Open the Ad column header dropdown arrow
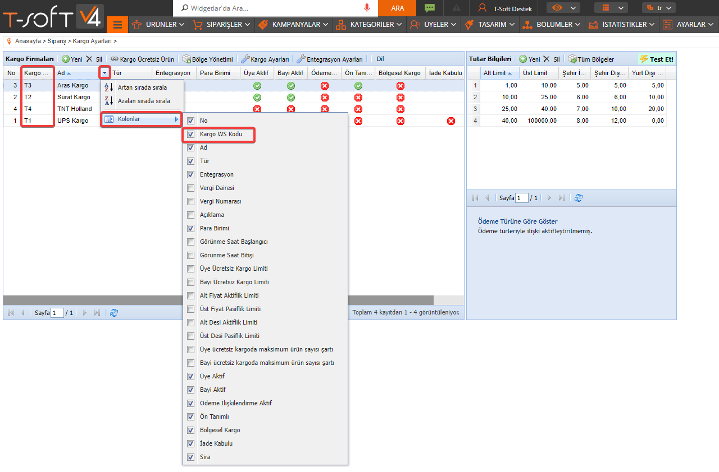Screen dimensions: 719x472 (105, 73)
